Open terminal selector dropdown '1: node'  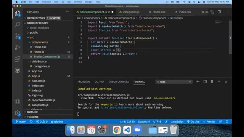click(174, 82)
